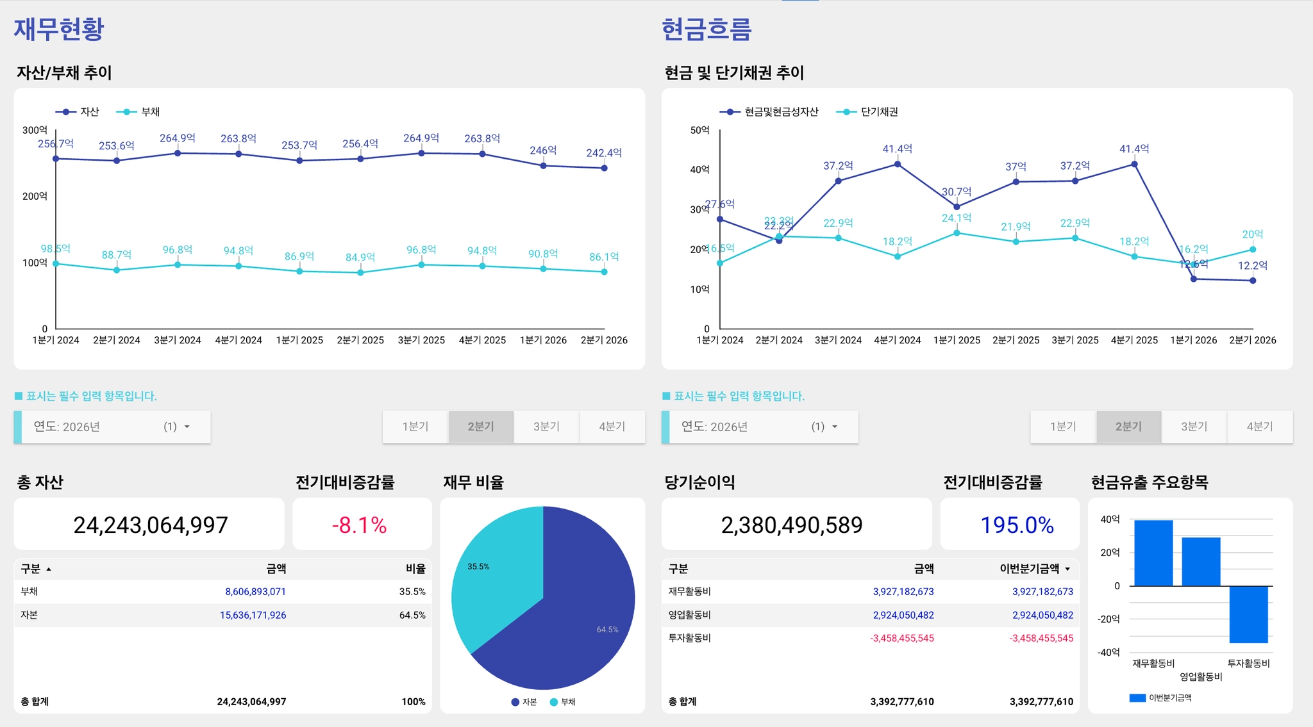Open the right 연도: 2026년 dropdown

(x=760, y=427)
